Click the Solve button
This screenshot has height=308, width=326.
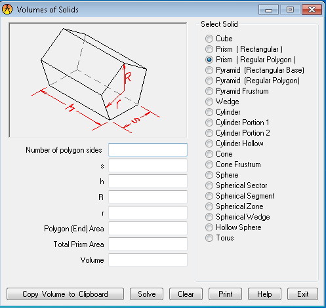pos(146,294)
